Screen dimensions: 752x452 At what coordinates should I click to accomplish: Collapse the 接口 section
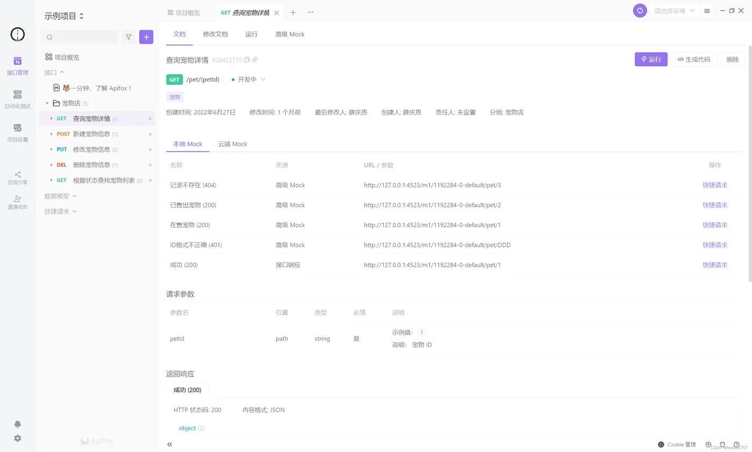(54, 72)
